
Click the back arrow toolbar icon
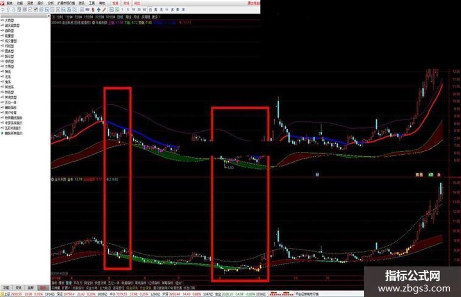pyautogui.click(x=2, y=9)
